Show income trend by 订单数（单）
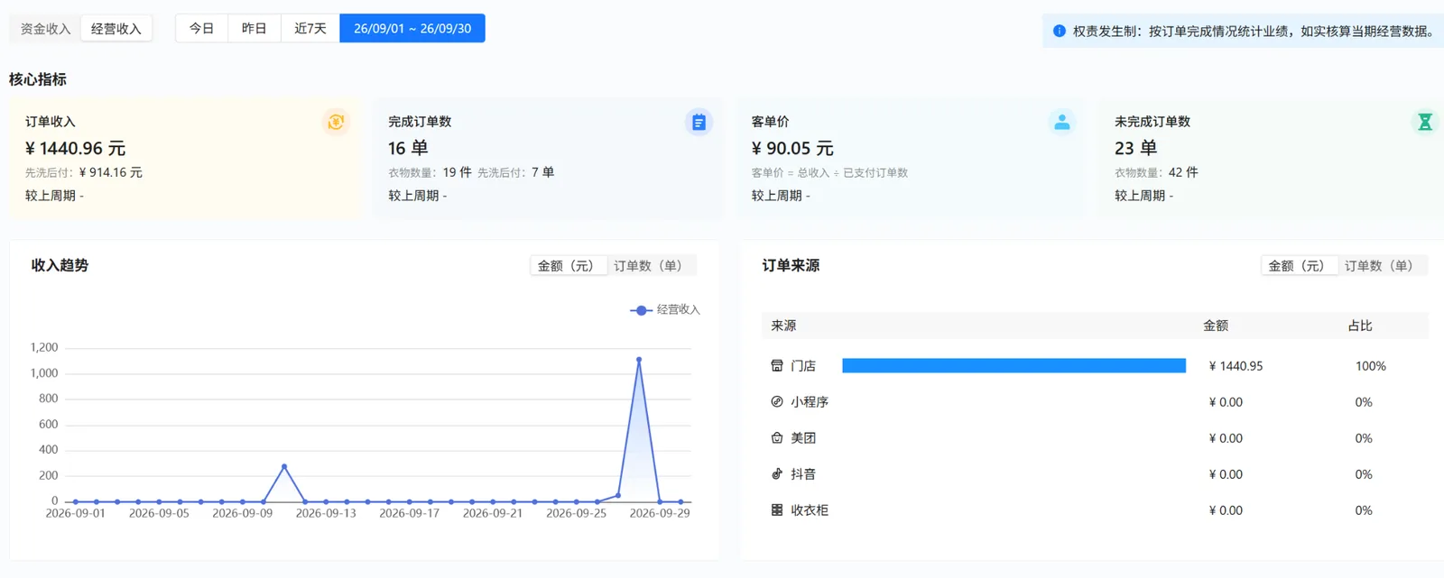This screenshot has height=578, width=1444. coord(651,266)
